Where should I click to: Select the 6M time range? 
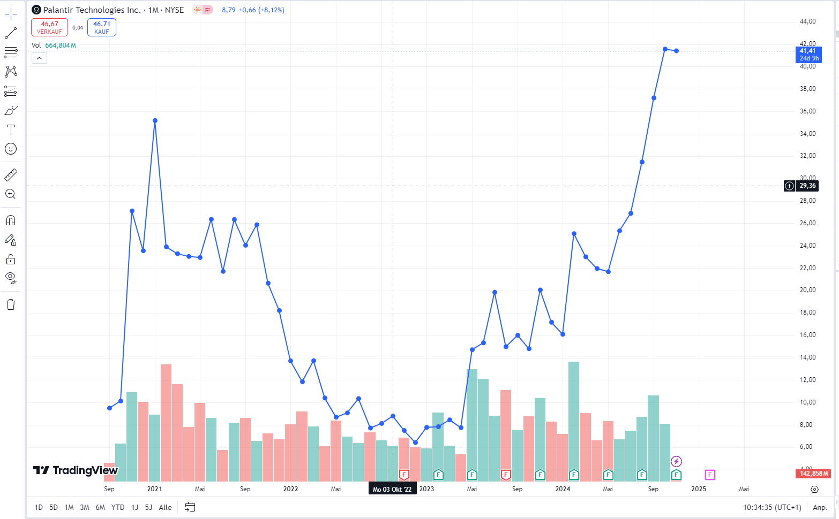click(x=100, y=507)
